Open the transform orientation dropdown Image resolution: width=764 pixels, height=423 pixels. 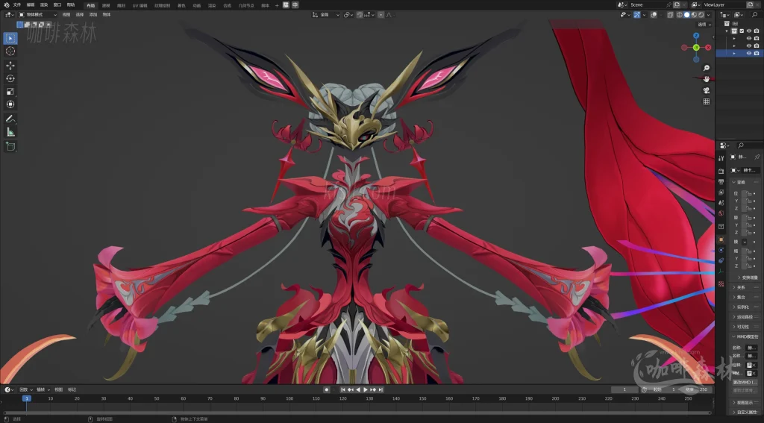[x=325, y=15]
